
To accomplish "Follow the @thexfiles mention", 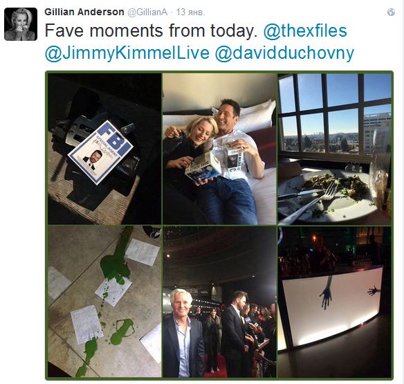I will (x=305, y=30).
